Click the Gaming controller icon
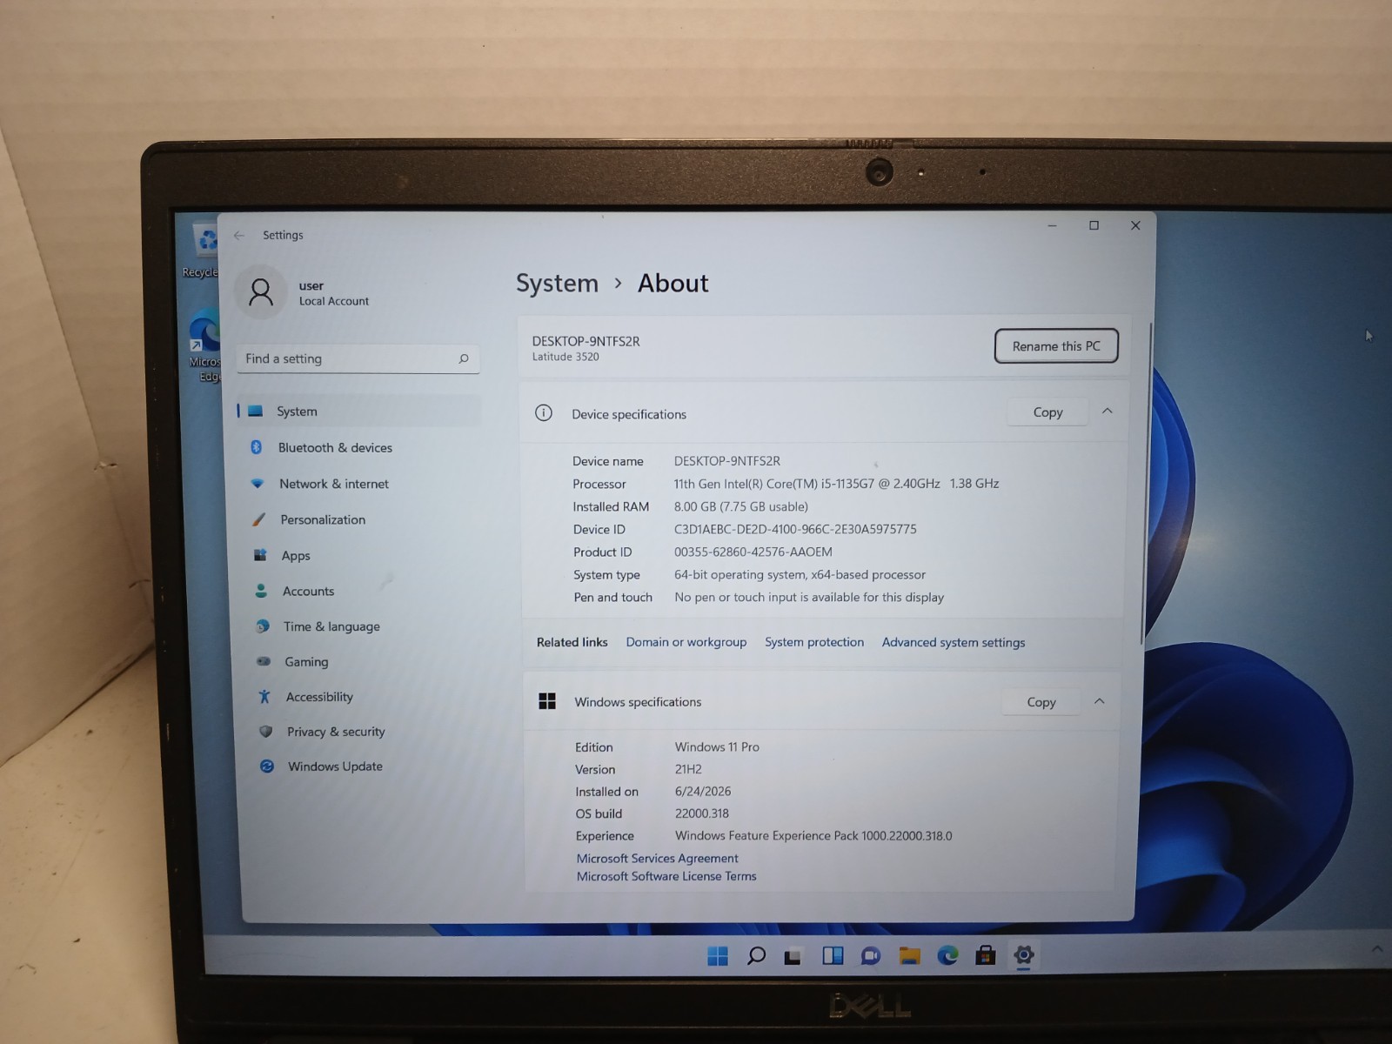This screenshot has height=1044, width=1392. (x=264, y=661)
